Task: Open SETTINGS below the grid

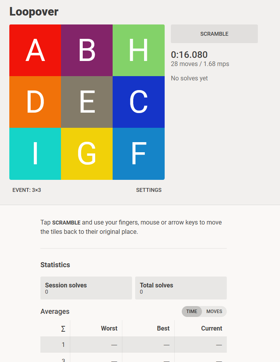Action: [x=149, y=190]
